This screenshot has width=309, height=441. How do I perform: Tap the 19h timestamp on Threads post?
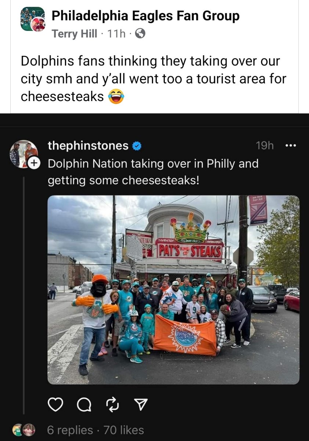265,146
